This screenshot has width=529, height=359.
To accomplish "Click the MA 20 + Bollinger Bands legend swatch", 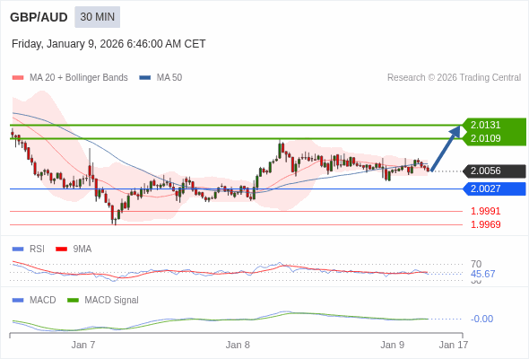I will [18, 78].
